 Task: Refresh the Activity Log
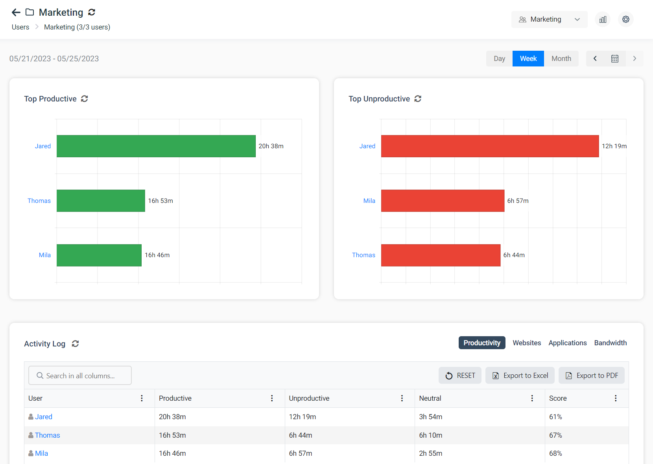point(76,344)
